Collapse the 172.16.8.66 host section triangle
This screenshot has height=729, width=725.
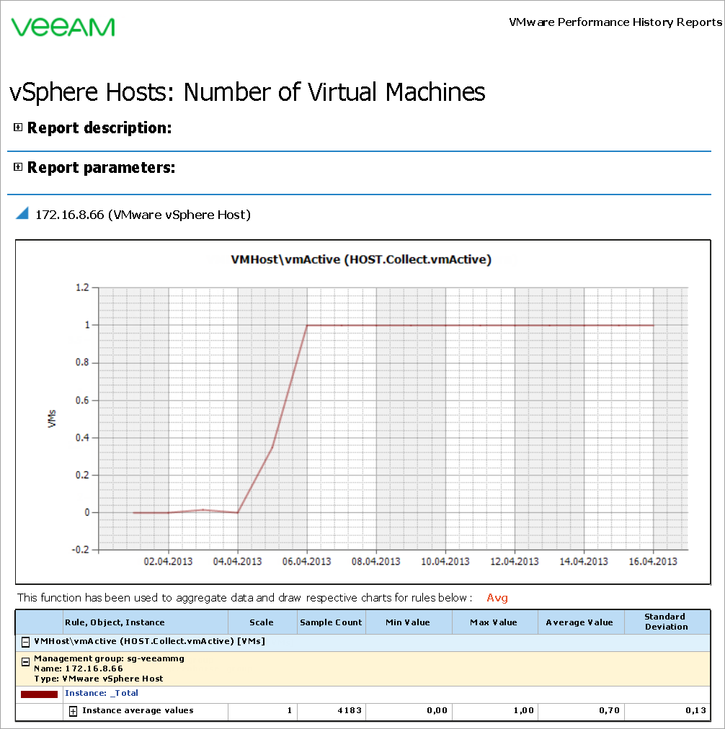22,213
